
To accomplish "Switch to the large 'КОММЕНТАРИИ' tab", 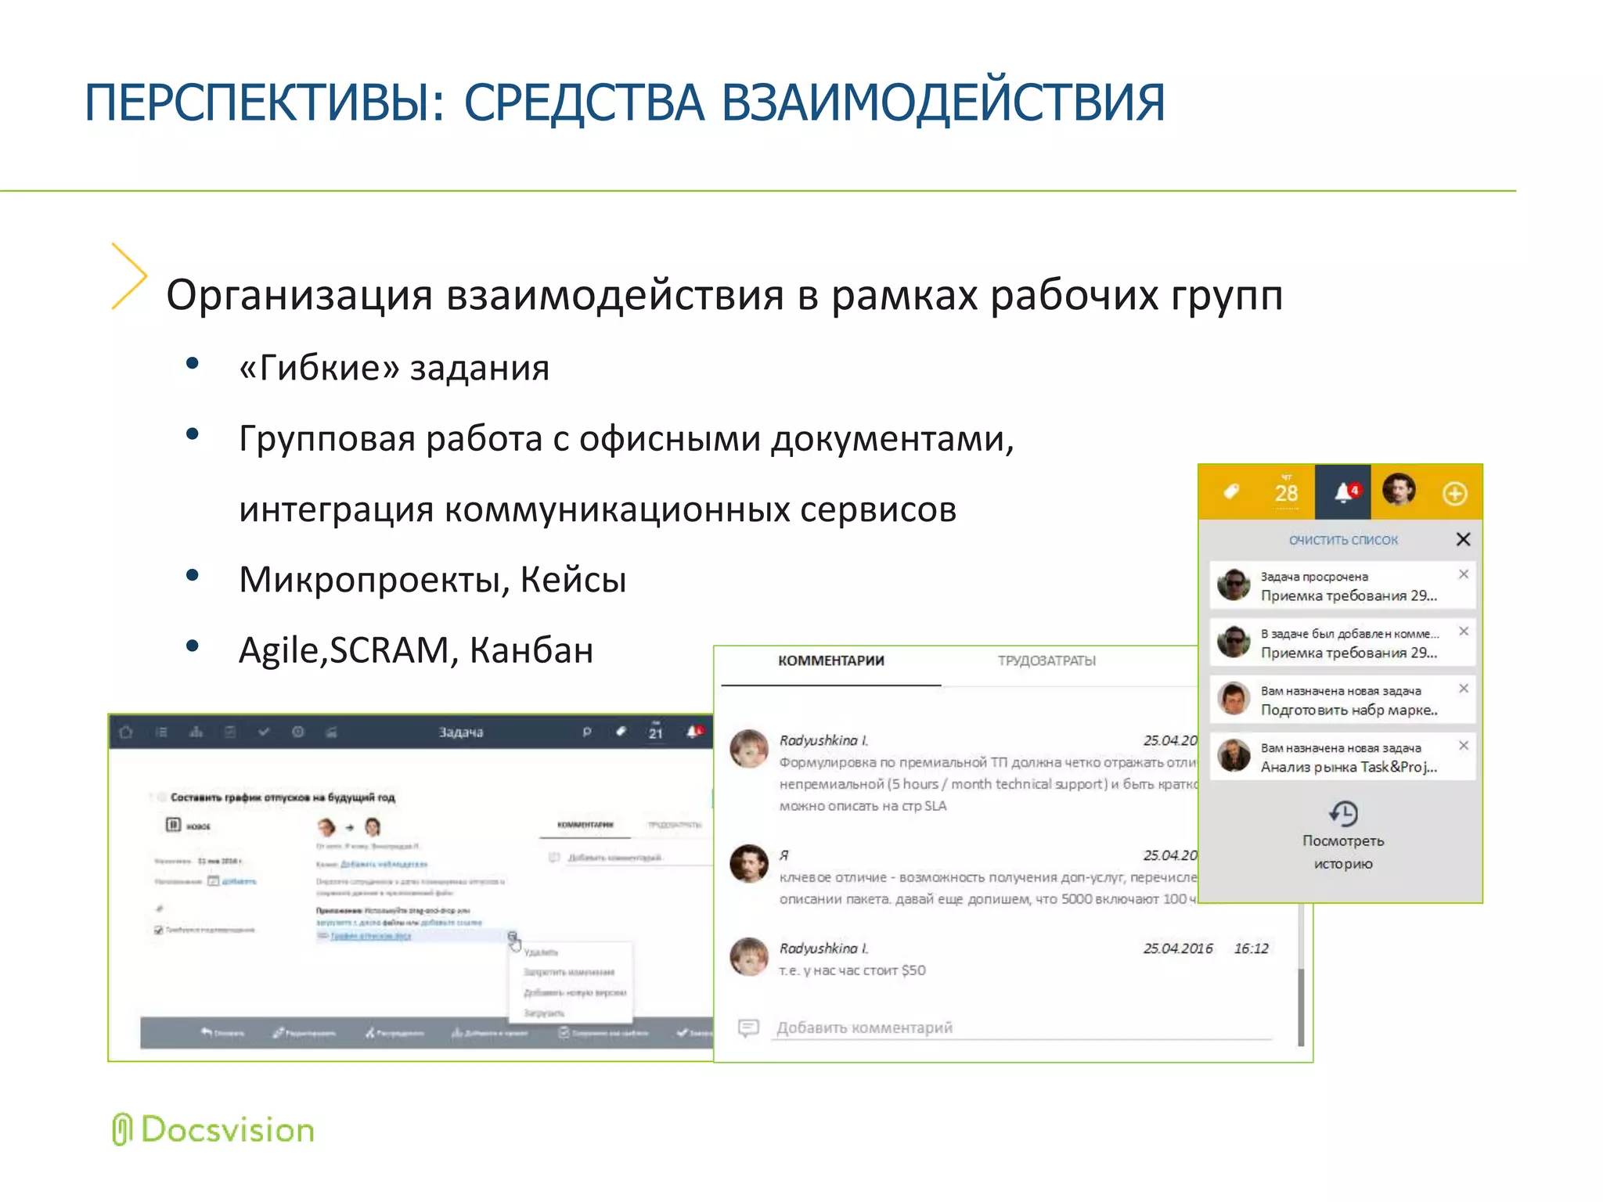I will click(830, 661).
